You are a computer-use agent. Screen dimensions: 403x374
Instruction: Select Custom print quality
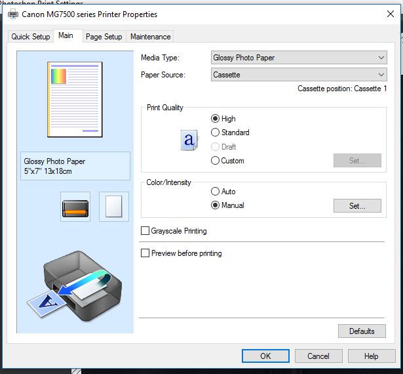click(x=227, y=161)
